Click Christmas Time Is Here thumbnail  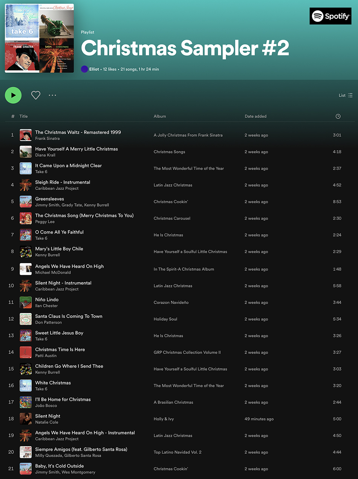tap(26, 352)
